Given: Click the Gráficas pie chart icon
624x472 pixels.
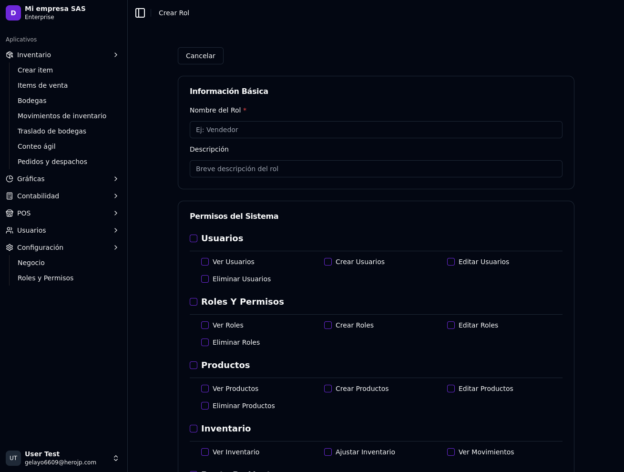Looking at the screenshot, I should click(x=10, y=179).
